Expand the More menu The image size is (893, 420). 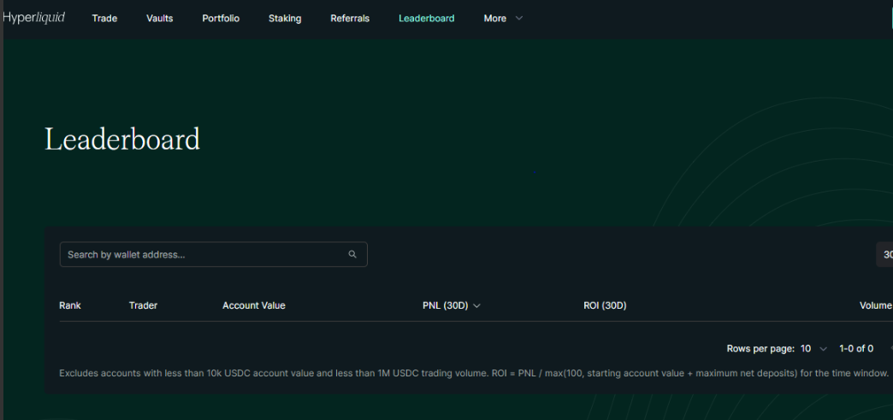coord(503,18)
